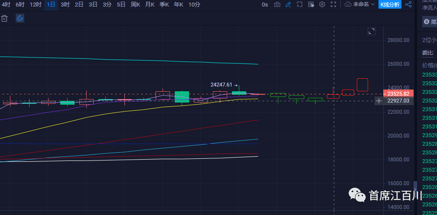Choose the 2日 timeframe
Image resolution: width=437 pixels, height=215 pixels.
tap(79, 4)
